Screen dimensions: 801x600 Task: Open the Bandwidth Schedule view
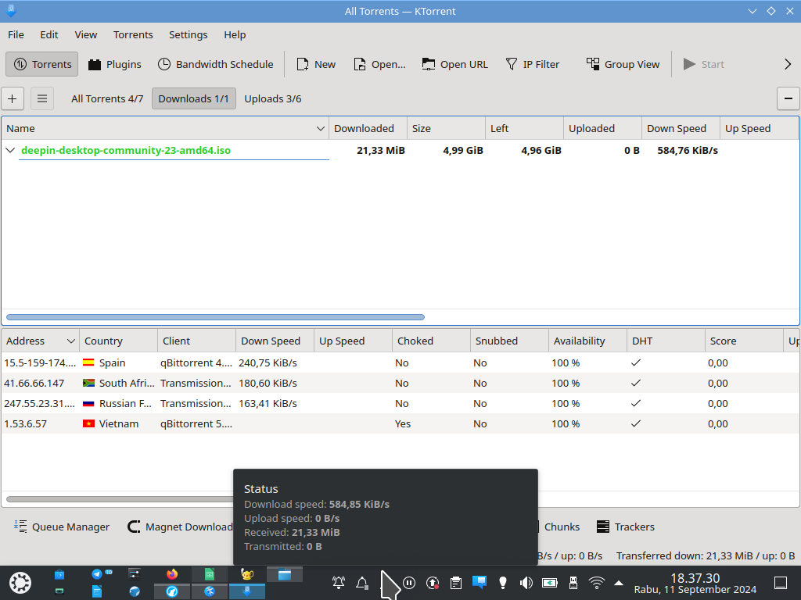(215, 64)
